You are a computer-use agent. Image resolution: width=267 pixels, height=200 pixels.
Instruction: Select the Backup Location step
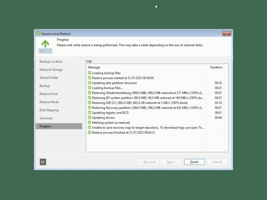pos(51,61)
